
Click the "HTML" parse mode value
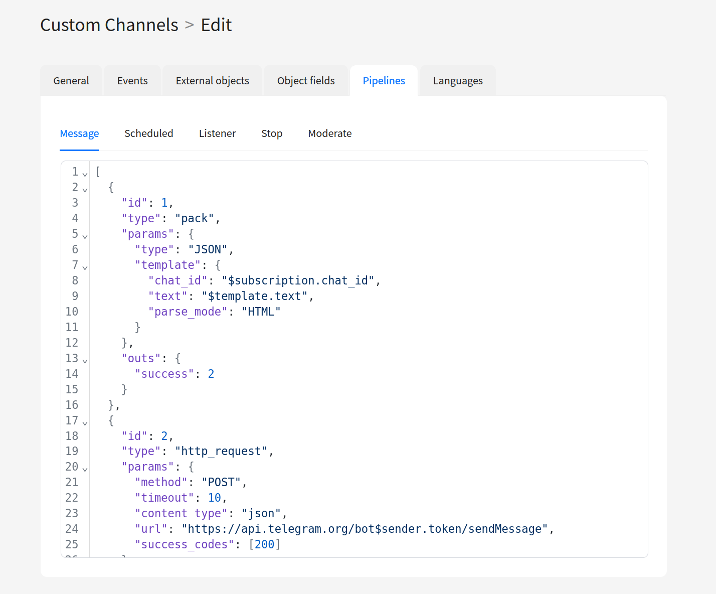261,312
